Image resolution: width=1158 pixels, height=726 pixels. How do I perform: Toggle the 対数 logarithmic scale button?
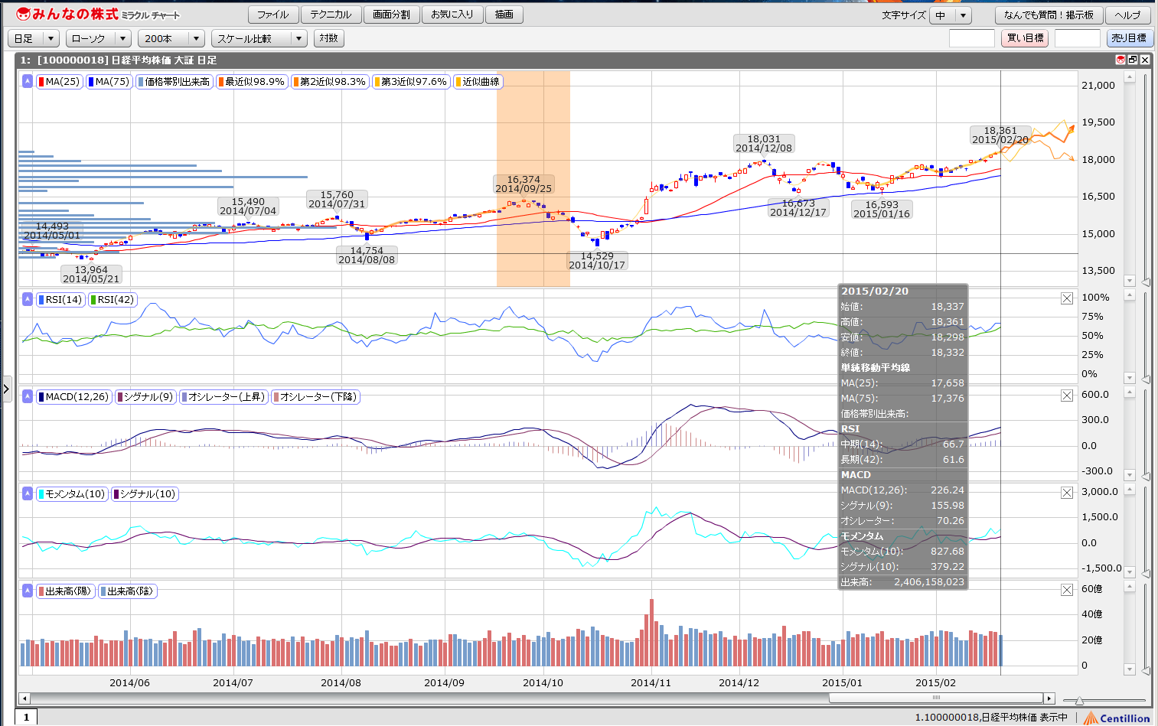(x=328, y=38)
